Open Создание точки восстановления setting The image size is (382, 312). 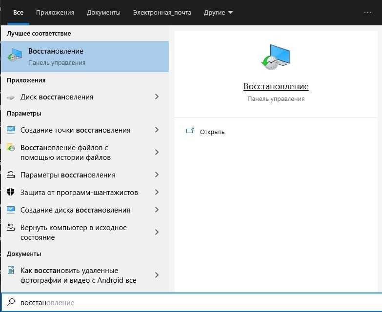tap(85, 130)
